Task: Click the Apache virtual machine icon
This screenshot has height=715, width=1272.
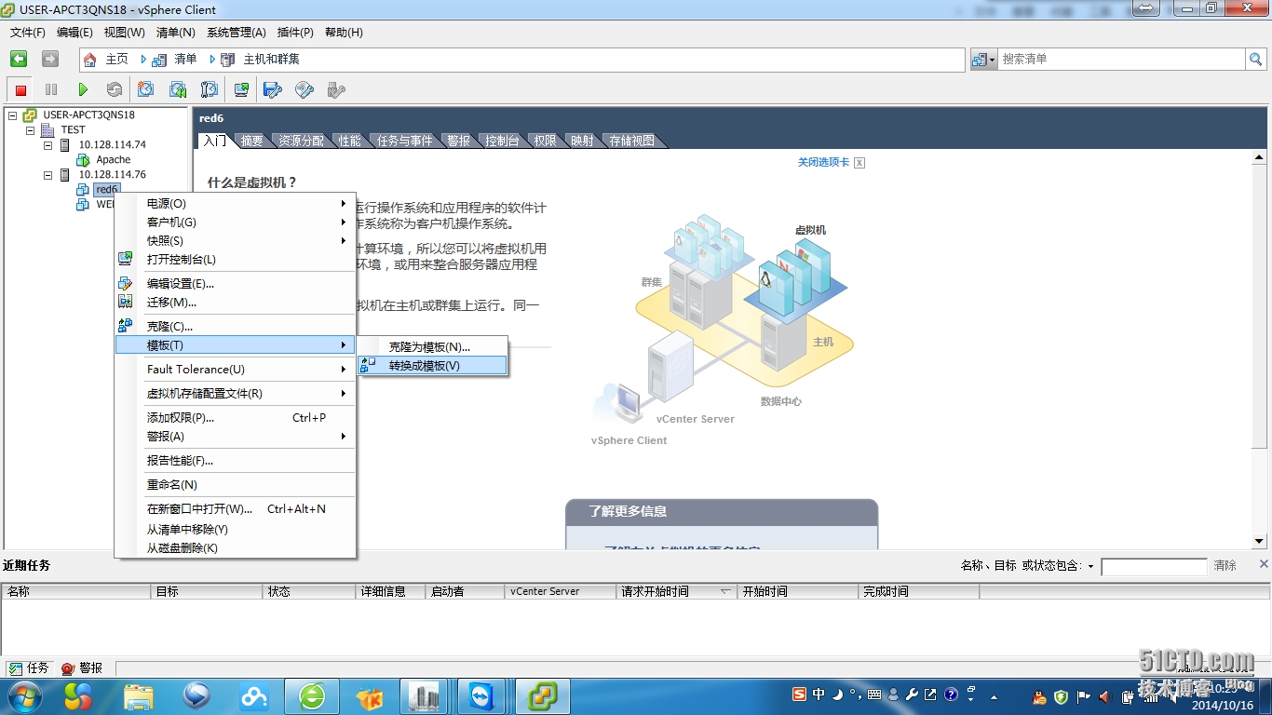Action: (x=83, y=159)
